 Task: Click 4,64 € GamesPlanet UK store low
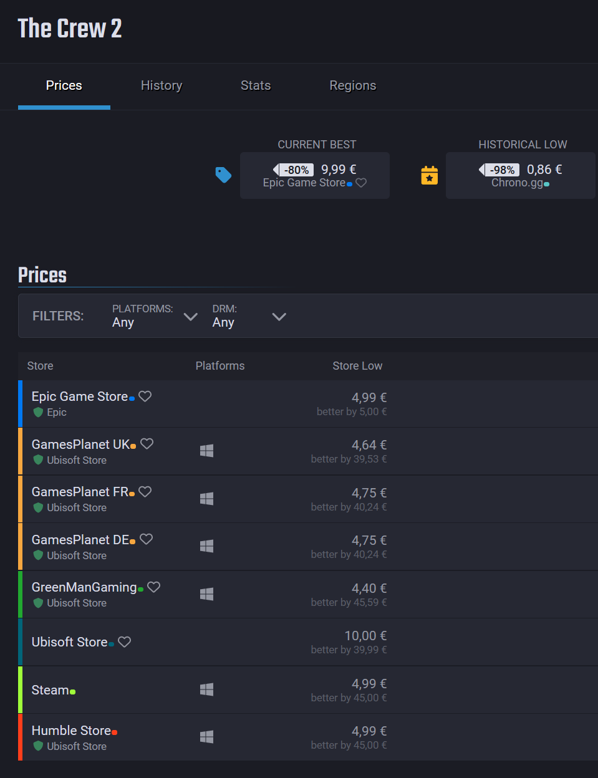369,445
